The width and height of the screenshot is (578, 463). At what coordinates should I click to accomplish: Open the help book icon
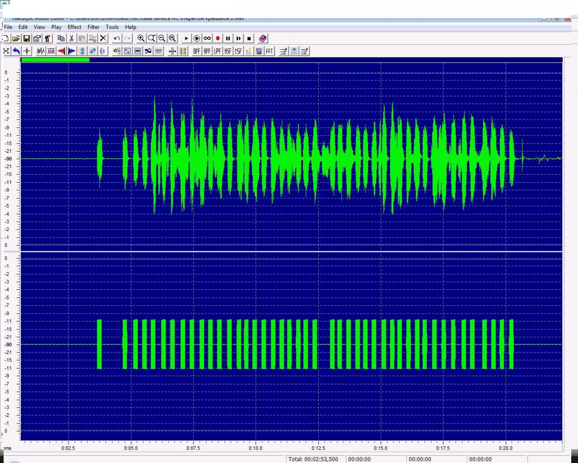[x=263, y=38]
